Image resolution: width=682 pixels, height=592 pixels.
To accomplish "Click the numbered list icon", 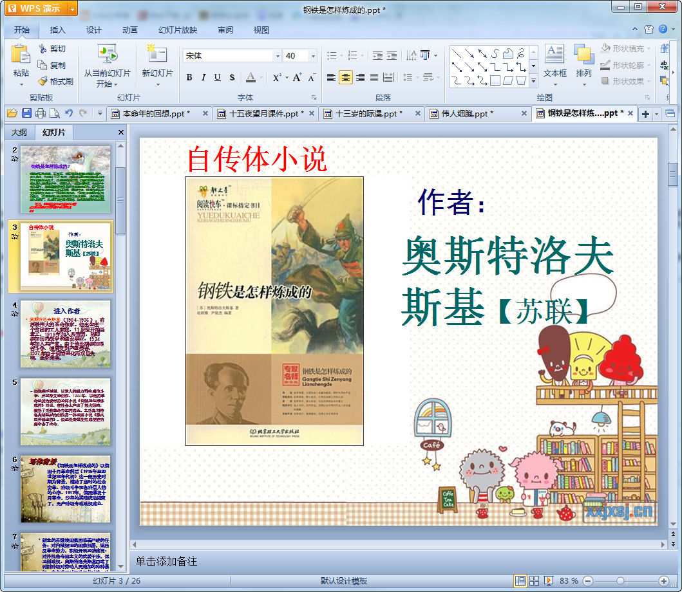I will pos(353,55).
